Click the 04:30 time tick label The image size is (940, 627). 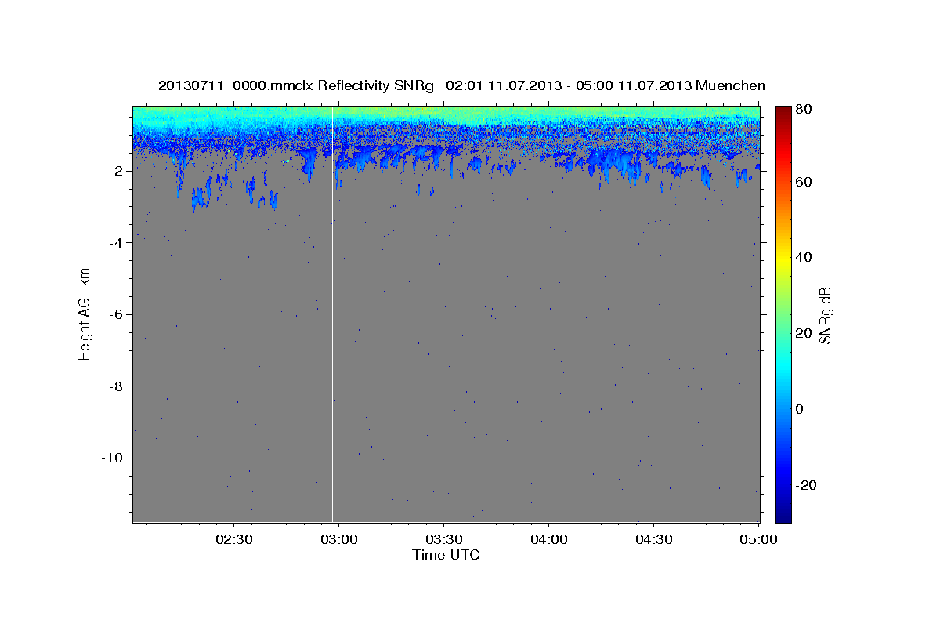[653, 539]
